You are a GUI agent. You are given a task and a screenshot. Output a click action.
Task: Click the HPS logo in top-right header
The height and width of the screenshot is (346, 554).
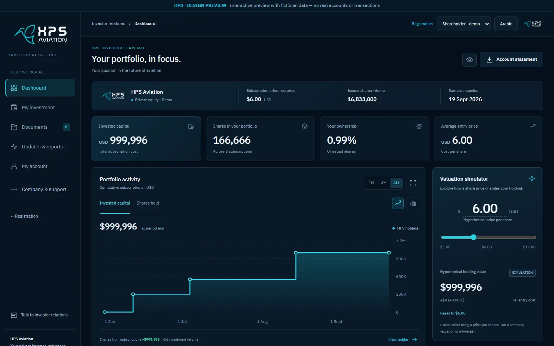point(532,24)
